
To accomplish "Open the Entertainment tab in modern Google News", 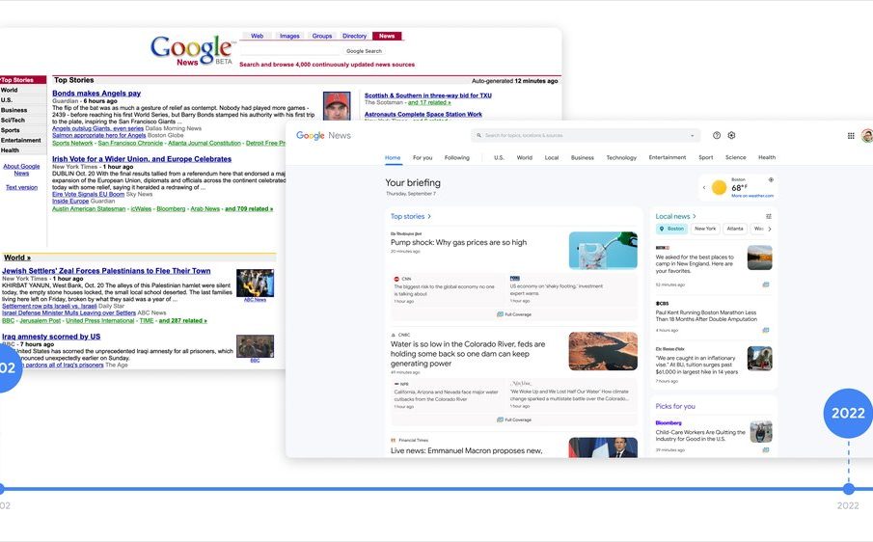I will click(667, 157).
